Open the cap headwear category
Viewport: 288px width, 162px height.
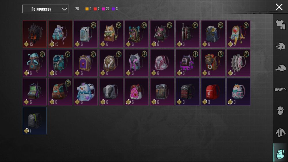pyautogui.click(x=280, y=68)
